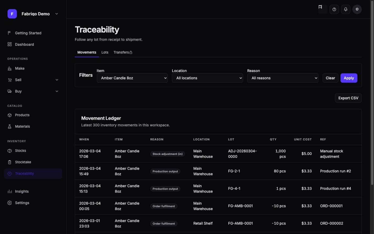This screenshot has height=234, width=374.
Task: Click the Insights bar chart icon
Action: (x=9, y=191)
